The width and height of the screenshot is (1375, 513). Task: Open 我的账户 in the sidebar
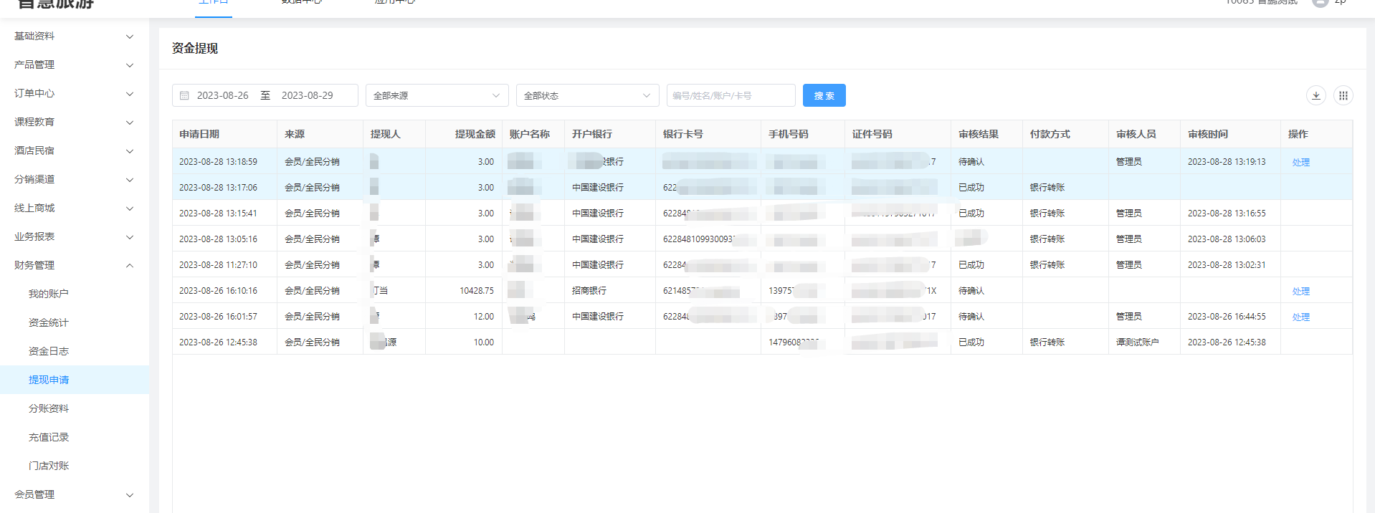(49, 294)
